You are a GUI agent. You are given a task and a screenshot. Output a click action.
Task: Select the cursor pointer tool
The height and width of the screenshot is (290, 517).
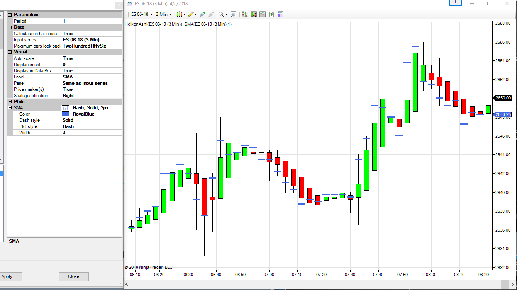[222, 14]
